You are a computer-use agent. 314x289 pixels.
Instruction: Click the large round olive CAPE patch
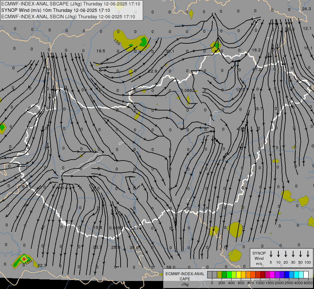click(x=235, y=230)
